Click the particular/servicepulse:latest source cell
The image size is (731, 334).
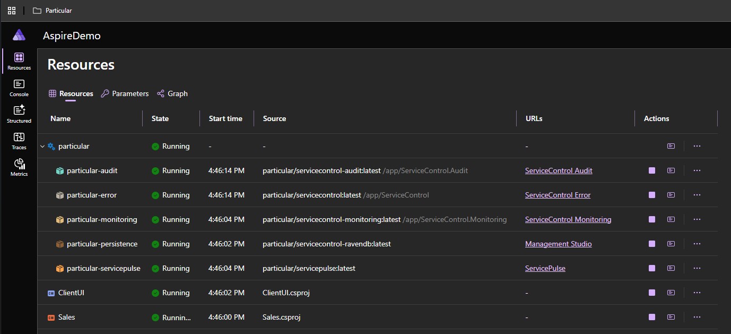pos(309,268)
